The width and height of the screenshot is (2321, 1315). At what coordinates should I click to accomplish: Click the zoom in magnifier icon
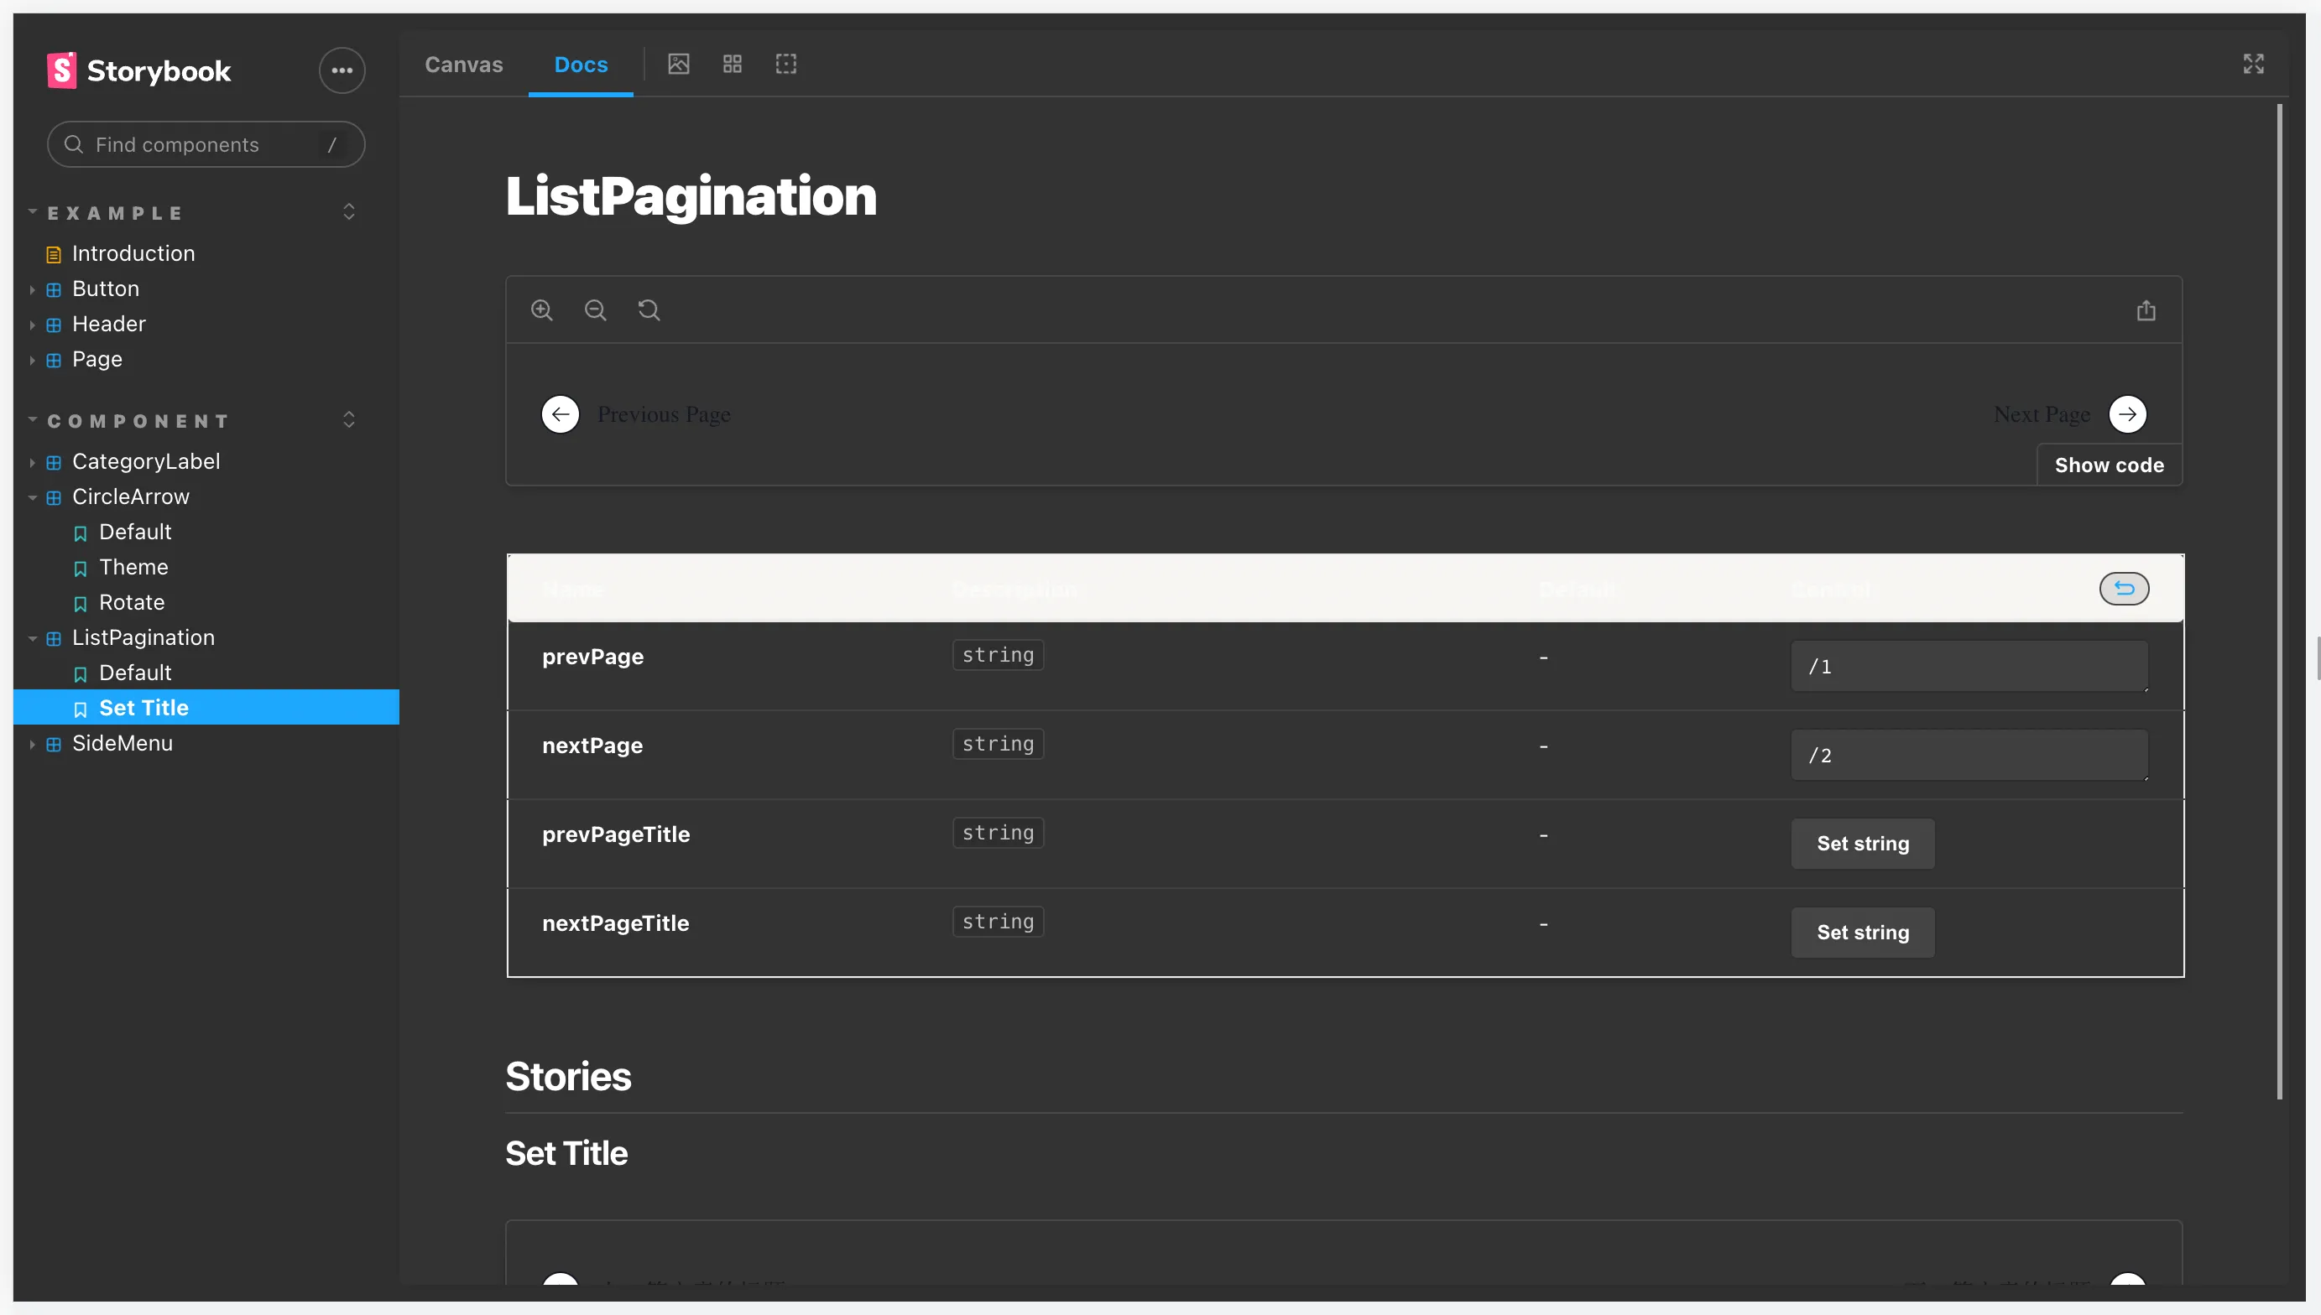(541, 309)
